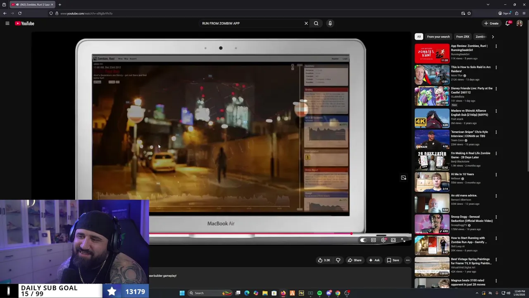This screenshot has width=529, height=298.
Task: Open I'm Making A Real Life Zombie Game title
Action: tap(470, 155)
